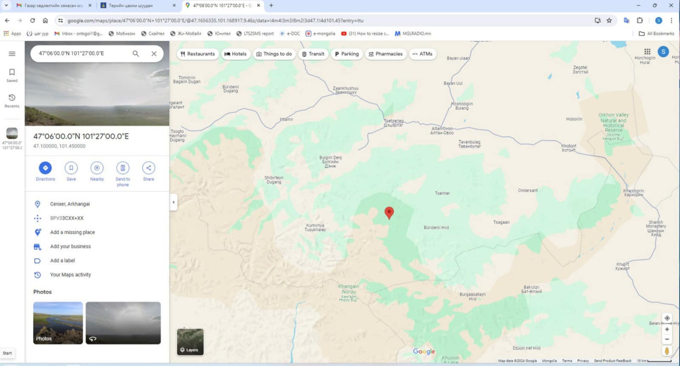The image size is (680, 366).
Task: Open Nearby search for this place
Action: coord(97,168)
